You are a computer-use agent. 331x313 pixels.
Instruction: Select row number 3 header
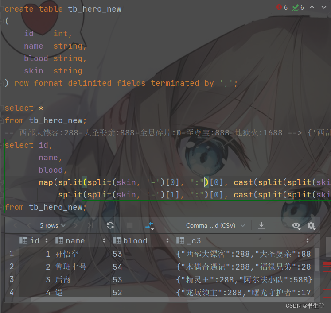point(12,279)
